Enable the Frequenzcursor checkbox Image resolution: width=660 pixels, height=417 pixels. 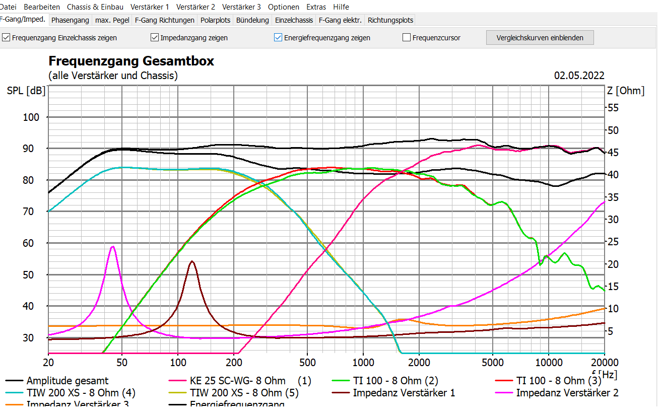tap(431, 38)
